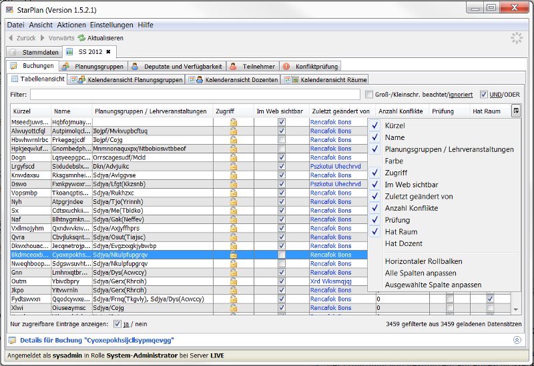Screen dimensions: 534x366
Task: Toggle Prüfung checkbox in Xlwi row
Action: click(450, 308)
